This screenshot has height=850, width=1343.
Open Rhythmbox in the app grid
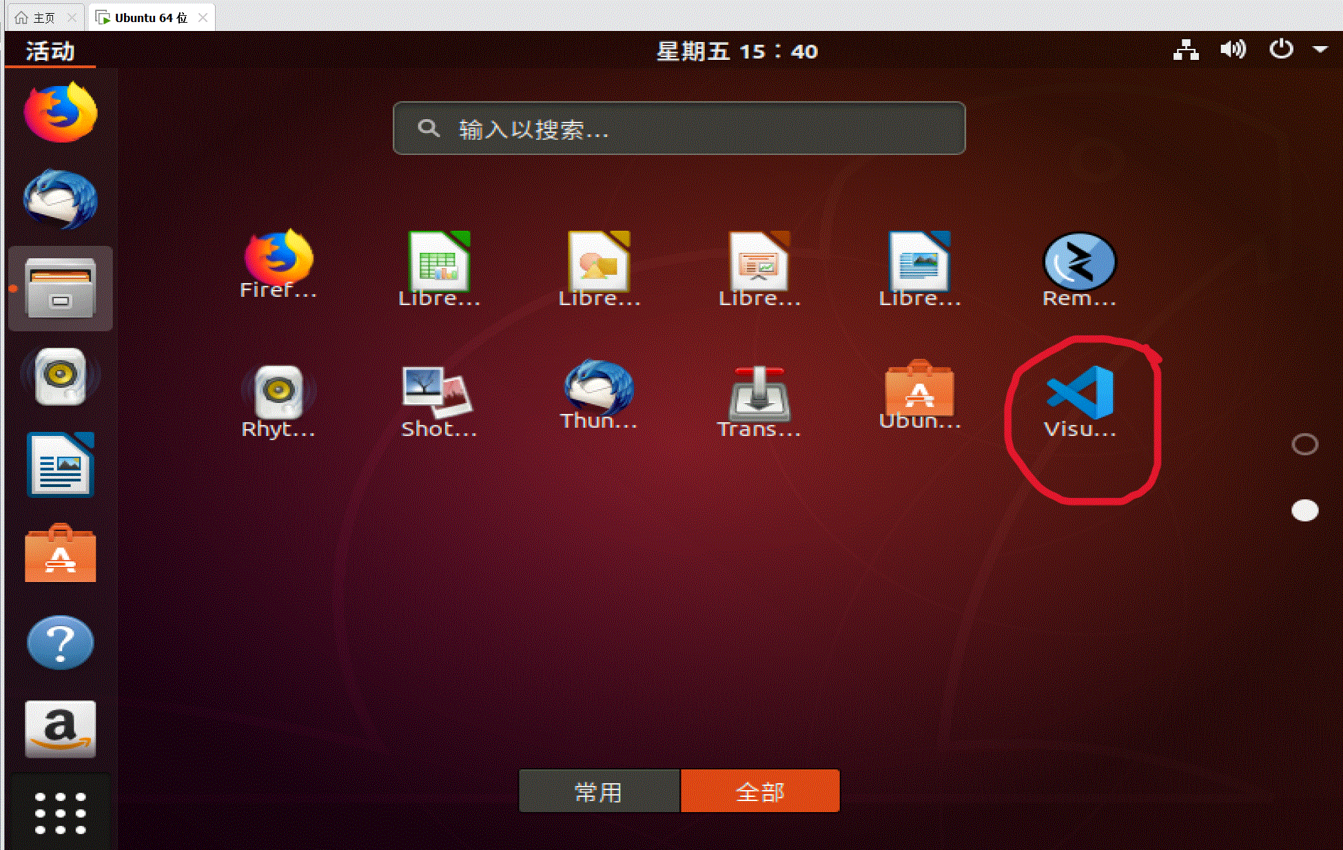click(278, 401)
